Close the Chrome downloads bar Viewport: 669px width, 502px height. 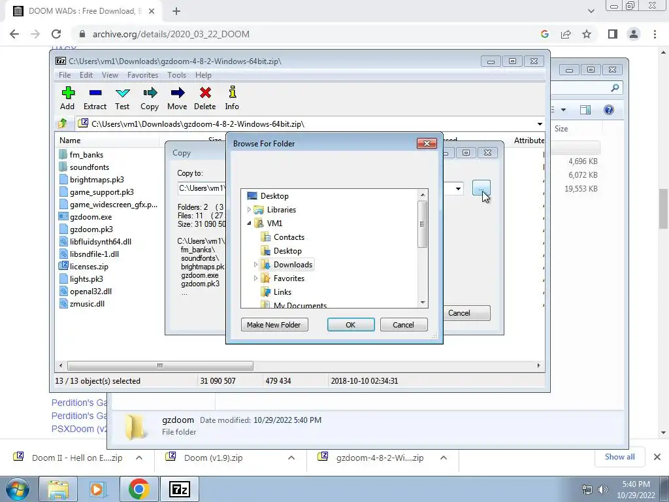[657, 457]
